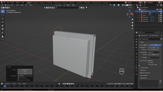Select the Transform tool
Screen dimensions: 163x92
(3, 29)
